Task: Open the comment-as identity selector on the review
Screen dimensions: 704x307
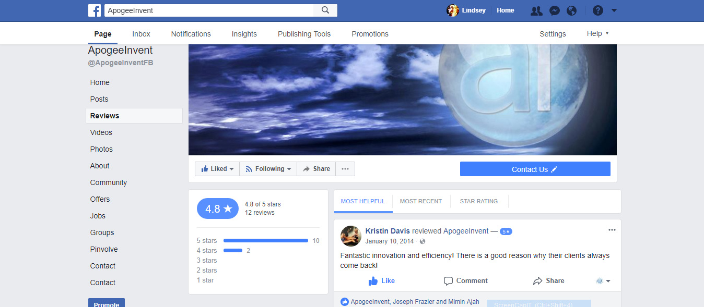Action: (x=603, y=281)
